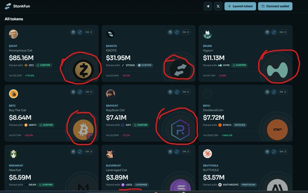Open the StonkFun Telegram link icon
The height and width of the screenshot is (193, 308).
coord(208,6)
